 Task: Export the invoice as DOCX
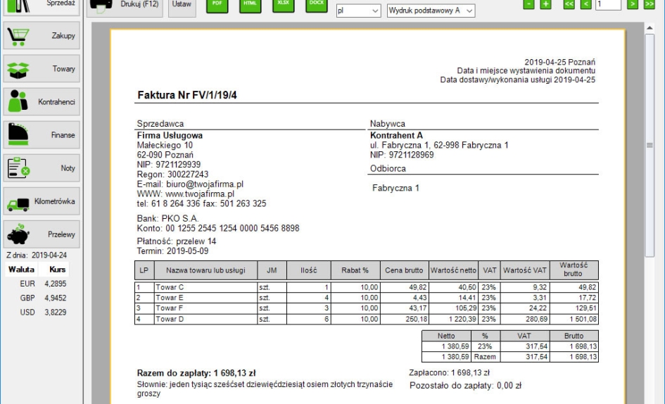[x=317, y=5]
